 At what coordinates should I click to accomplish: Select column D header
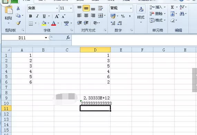click(x=95, y=50)
